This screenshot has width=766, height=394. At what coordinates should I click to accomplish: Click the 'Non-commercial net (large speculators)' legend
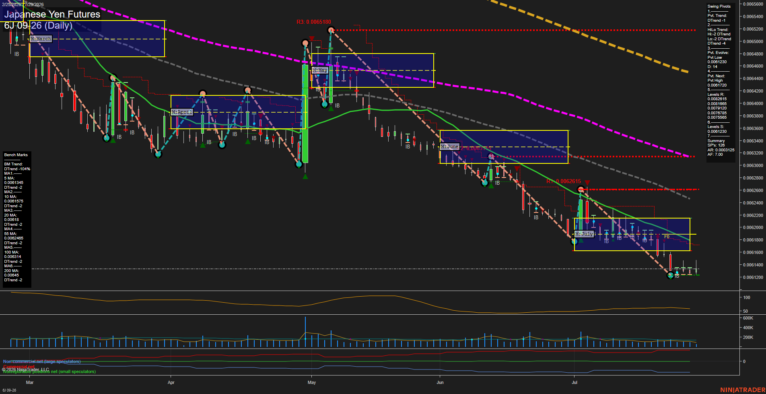click(x=42, y=361)
